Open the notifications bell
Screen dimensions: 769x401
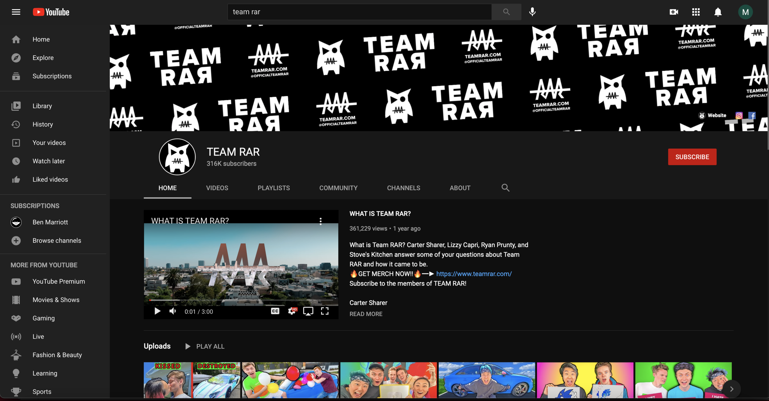pyautogui.click(x=718, y=12)
